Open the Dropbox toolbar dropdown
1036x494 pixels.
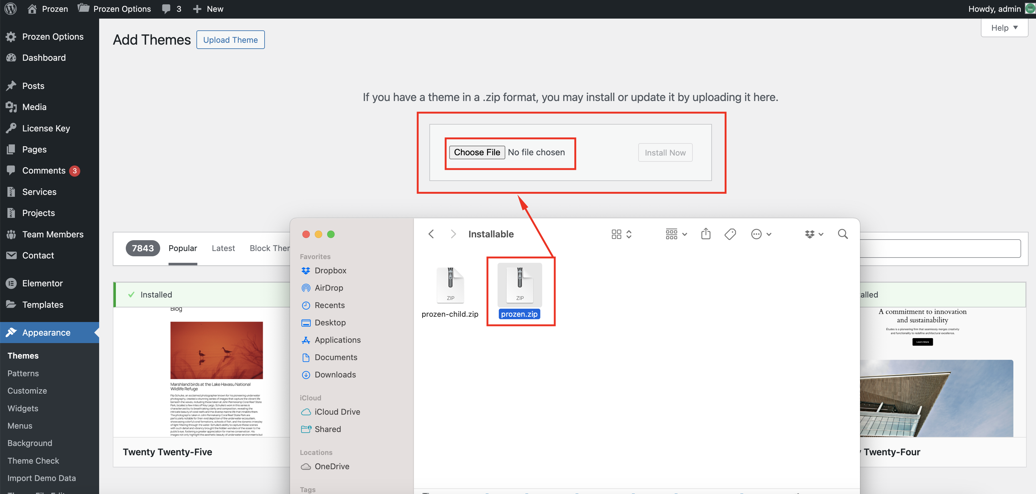(814, 234)
